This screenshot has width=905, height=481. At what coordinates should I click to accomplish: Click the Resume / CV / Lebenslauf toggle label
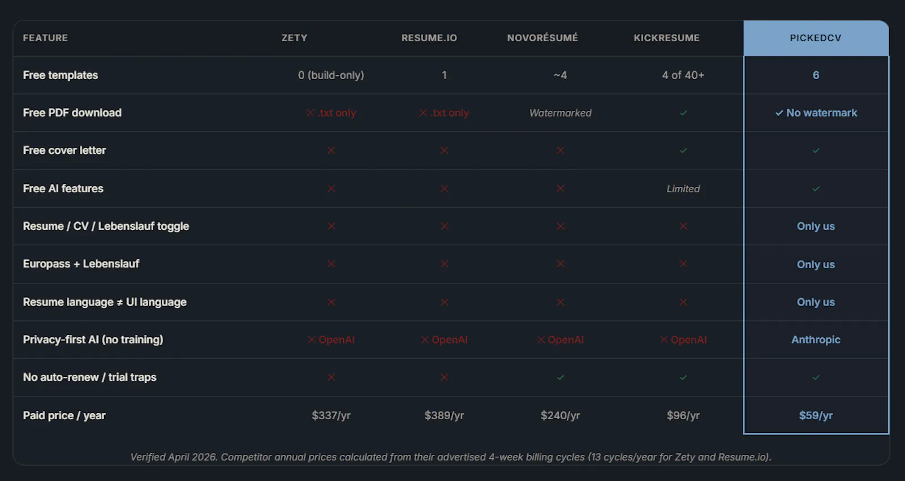coord(106,226)
